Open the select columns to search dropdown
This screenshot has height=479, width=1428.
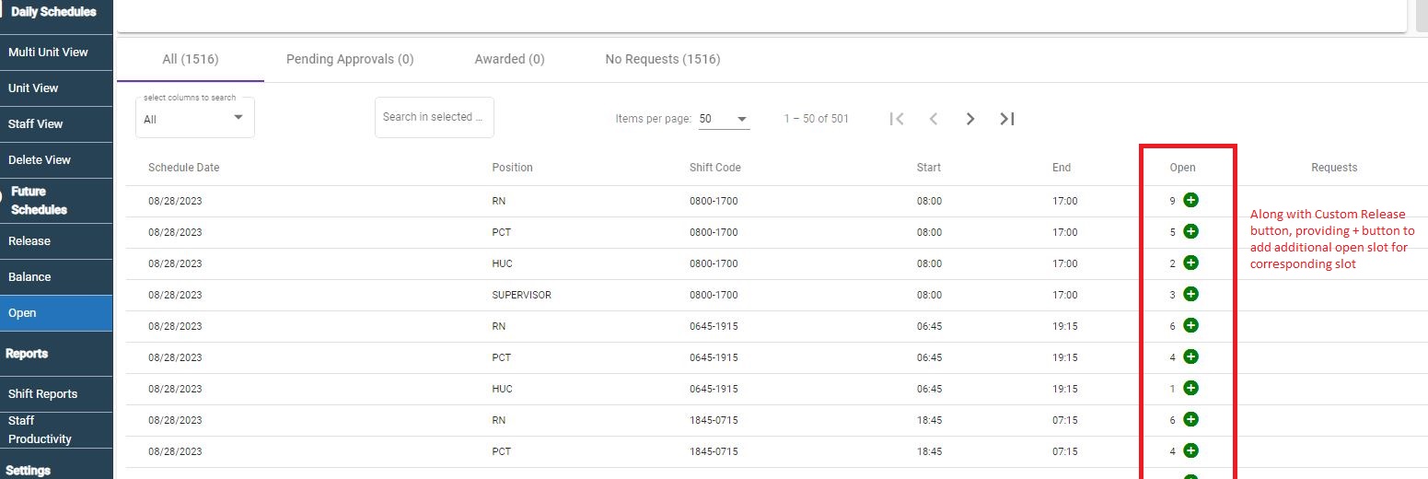(194, 118)
